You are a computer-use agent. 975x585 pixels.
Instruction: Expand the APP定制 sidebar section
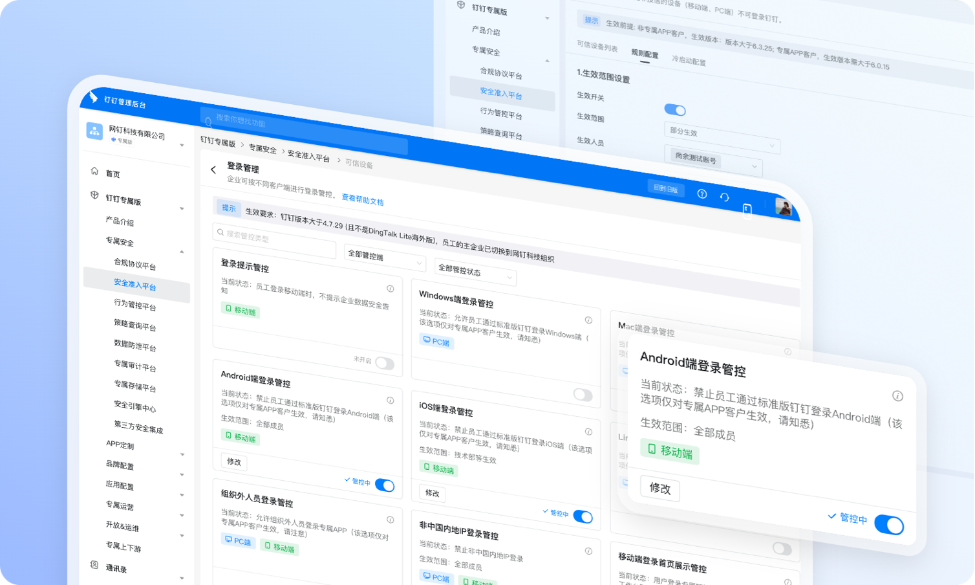[x=182, y=454]
